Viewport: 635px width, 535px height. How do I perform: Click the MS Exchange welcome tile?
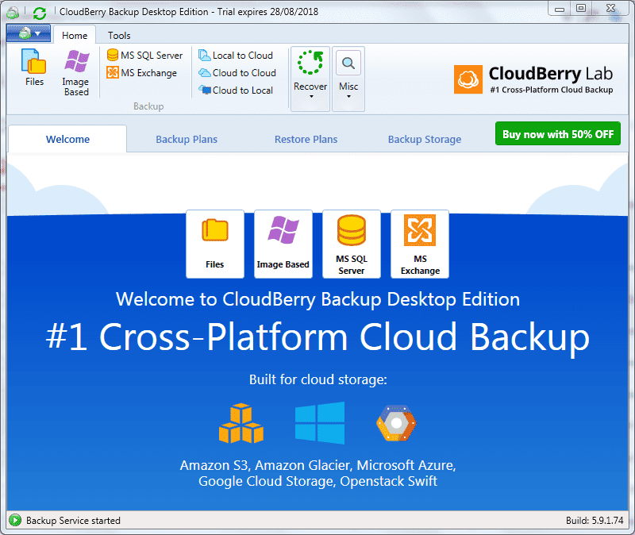[x=420, y=244]
